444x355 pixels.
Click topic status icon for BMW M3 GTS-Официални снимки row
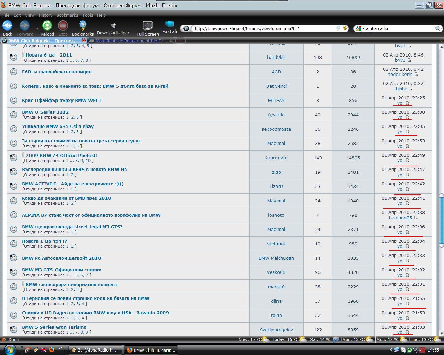[14, 272]
